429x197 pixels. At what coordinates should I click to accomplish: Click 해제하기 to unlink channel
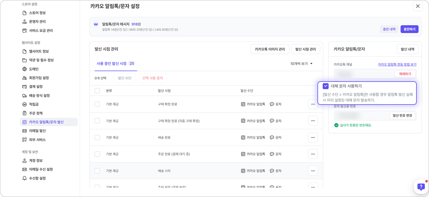[x=405, y=74]
